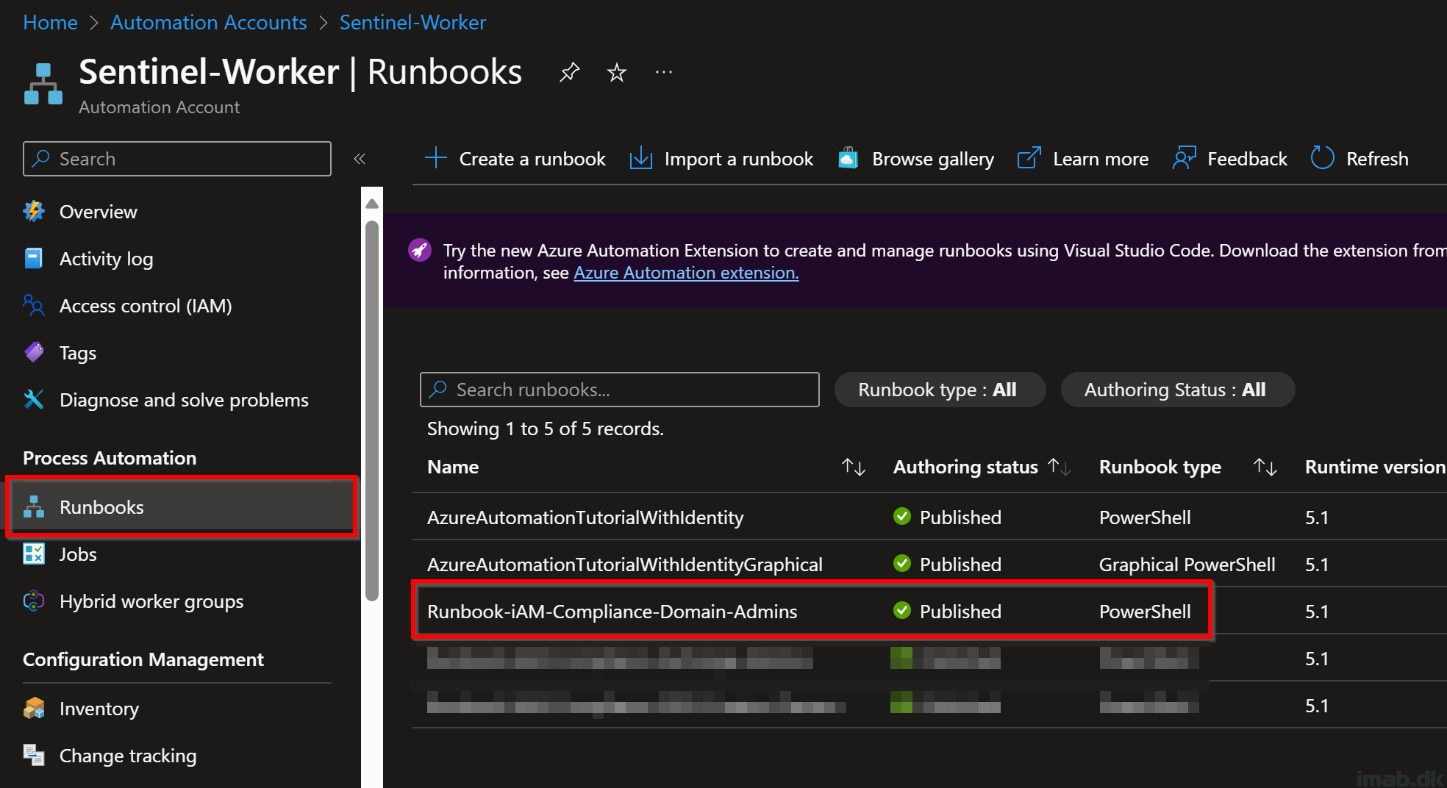
Task: Open Access control (IAM) menu item
Action: point(146,306)
